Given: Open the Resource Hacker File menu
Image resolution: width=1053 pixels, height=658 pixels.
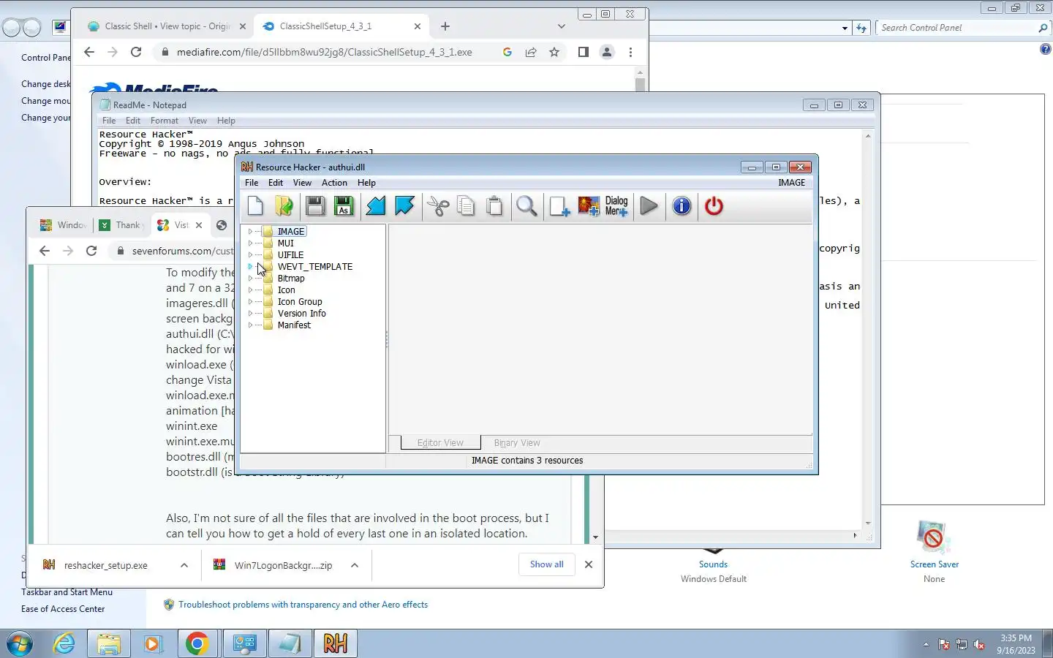Looking at the screenshot, I should click(x=252, y=183).
